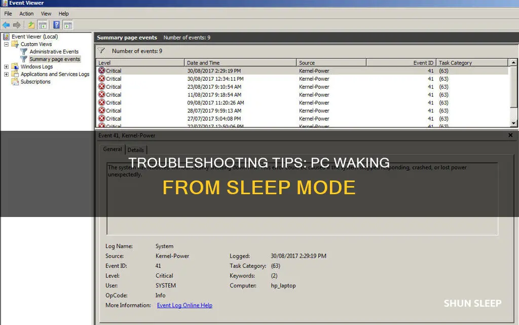
Task: Click the filter funnel beside Number of events
Action: point(101,51)
